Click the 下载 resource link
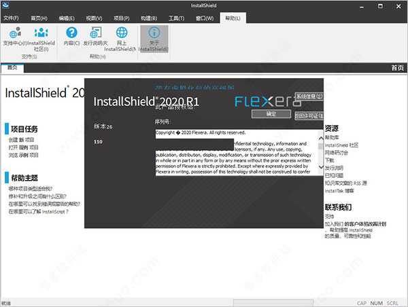Image resolution: width=408 pixels, height=307 pixels. (329, 160)
